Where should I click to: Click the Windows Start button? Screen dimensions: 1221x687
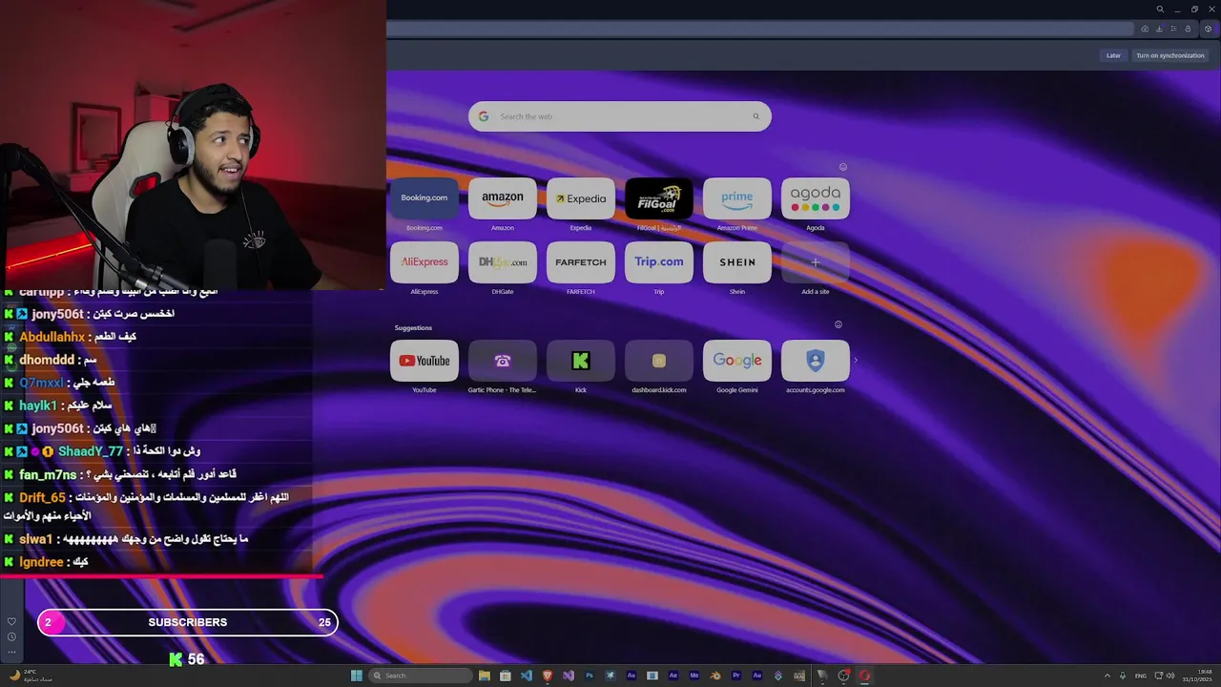(x=357, y=676)
